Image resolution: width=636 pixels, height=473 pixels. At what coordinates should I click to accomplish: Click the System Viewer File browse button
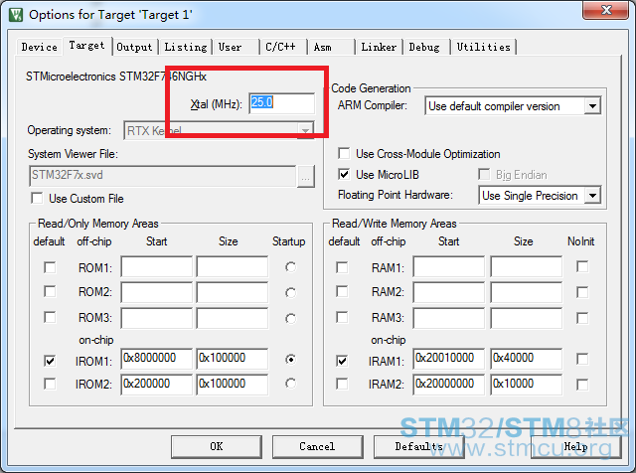(x=306, y=177)
